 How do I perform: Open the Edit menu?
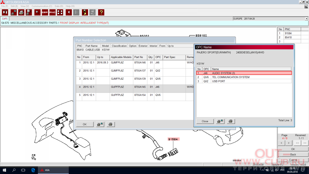(14, 6)
